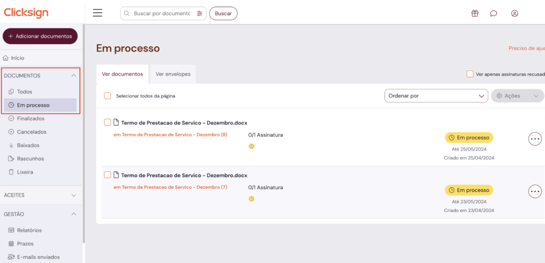
Task: Enable 'Ver apenas assinaturas recusadas' checkbox
Action: point(470,74)
